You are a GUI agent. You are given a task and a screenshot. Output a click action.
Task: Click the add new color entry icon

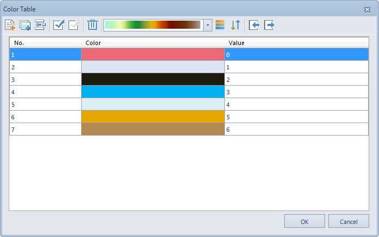pos(10,25)
